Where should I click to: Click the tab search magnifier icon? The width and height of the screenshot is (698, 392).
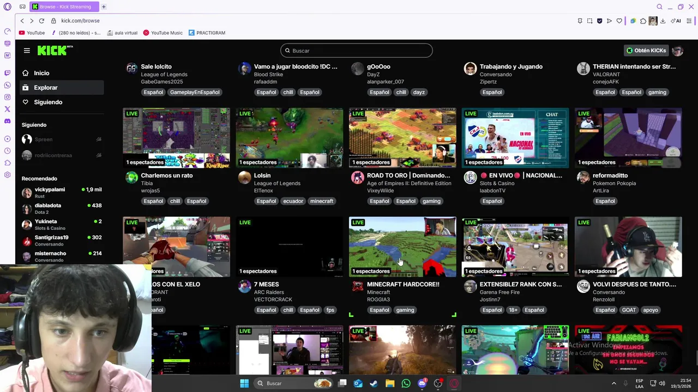[x=659, y=7]
